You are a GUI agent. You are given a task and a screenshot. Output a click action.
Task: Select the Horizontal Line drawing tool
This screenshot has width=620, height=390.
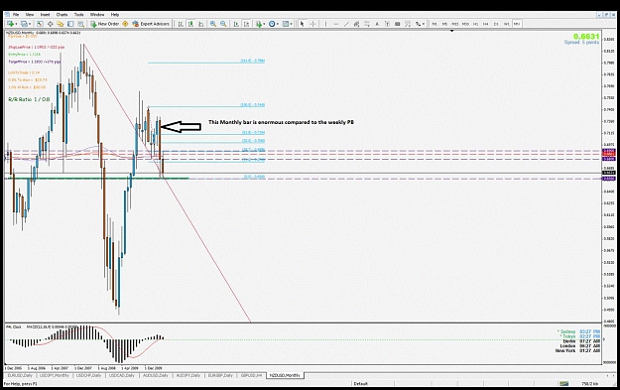(x=336, y=24)
